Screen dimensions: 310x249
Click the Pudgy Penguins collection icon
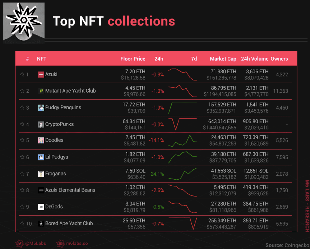[41, 108]
